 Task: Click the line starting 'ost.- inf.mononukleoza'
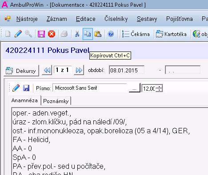[101, 131]
